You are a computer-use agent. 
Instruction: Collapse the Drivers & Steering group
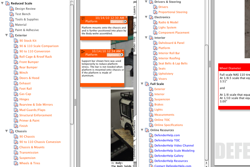click(x=146, y=2)
